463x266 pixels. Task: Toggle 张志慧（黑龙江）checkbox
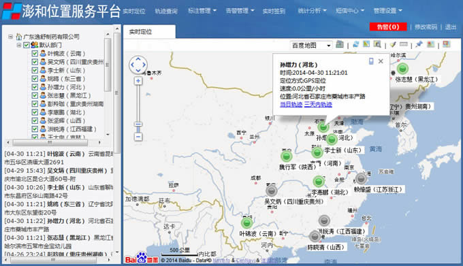click(35, 95)
